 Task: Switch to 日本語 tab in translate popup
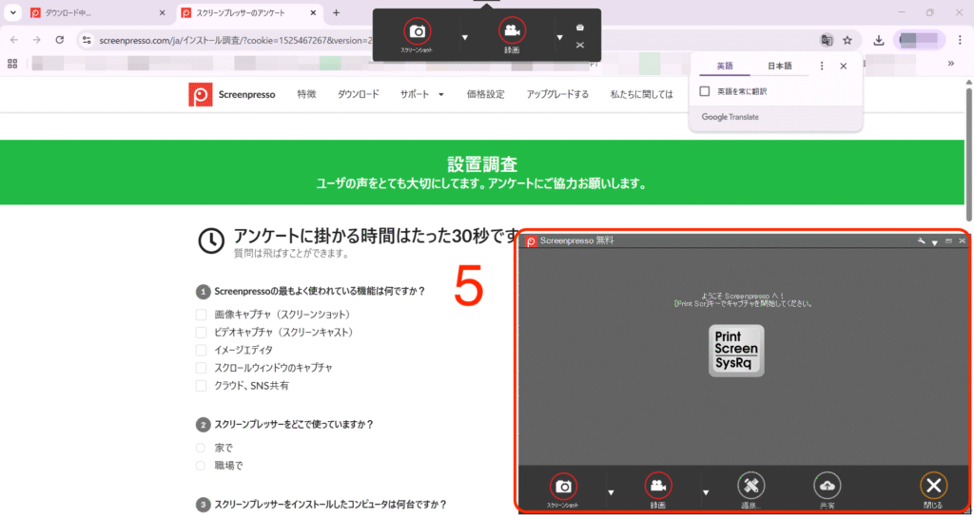780,66
